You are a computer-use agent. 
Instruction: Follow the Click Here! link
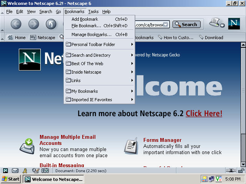(204, 113)
